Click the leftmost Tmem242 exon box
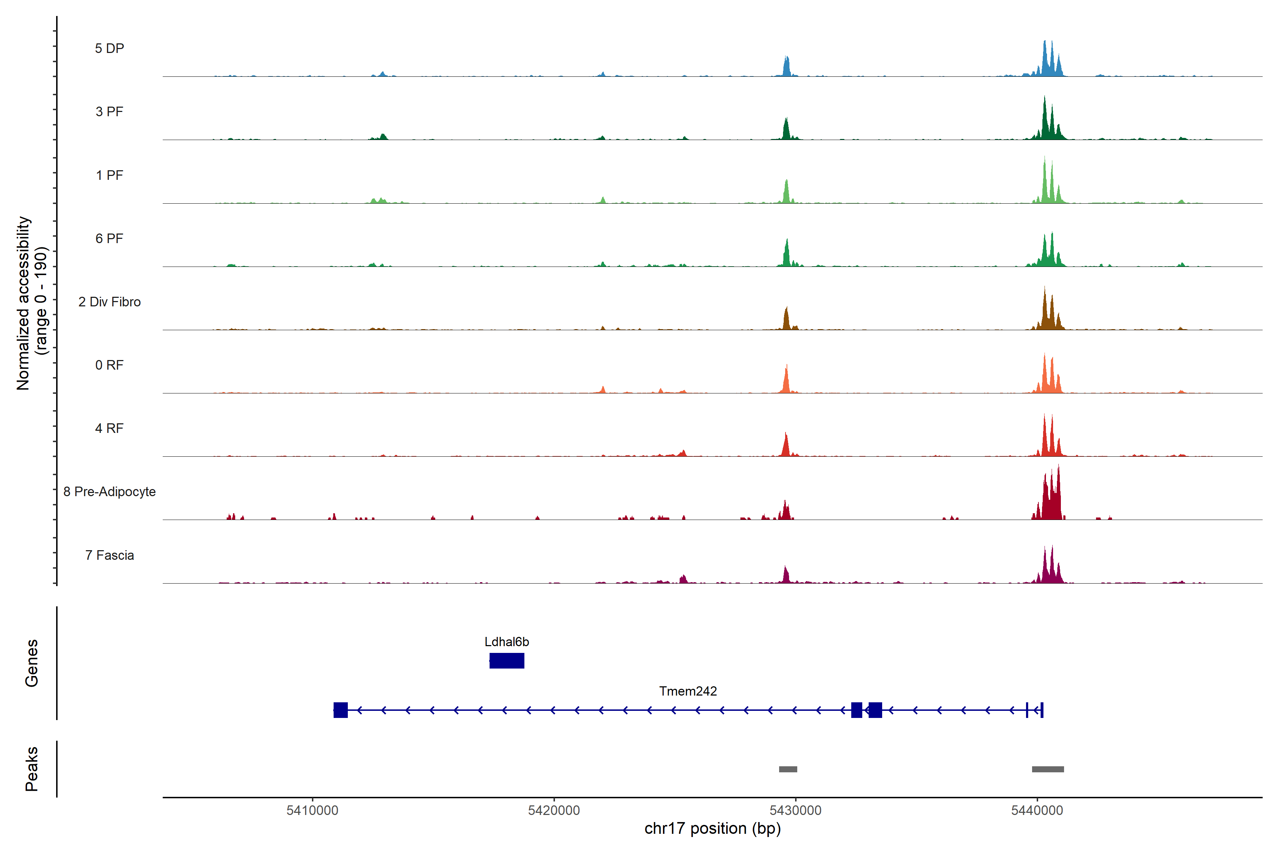This screenshot has height=853, width=1279. pos(340,710)
